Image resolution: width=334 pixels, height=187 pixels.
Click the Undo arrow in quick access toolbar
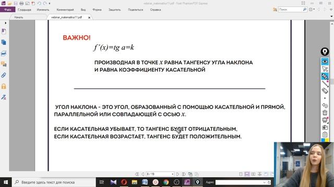point(39,4)
